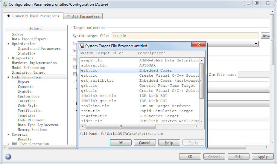
Task: Open Signals and Parameters pane
Action: (x=39, y=48)
